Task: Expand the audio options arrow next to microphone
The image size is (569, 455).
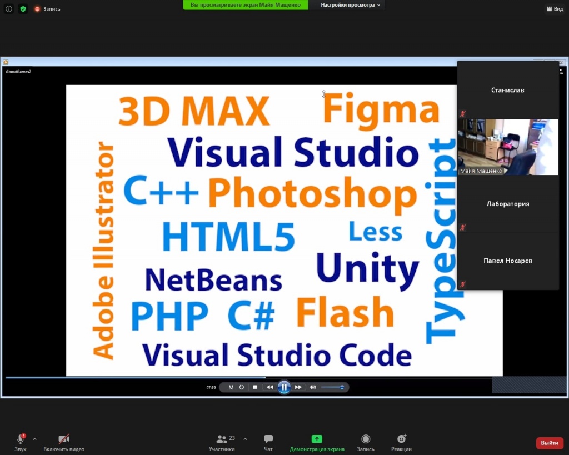Action: click(x=34, y=439)
